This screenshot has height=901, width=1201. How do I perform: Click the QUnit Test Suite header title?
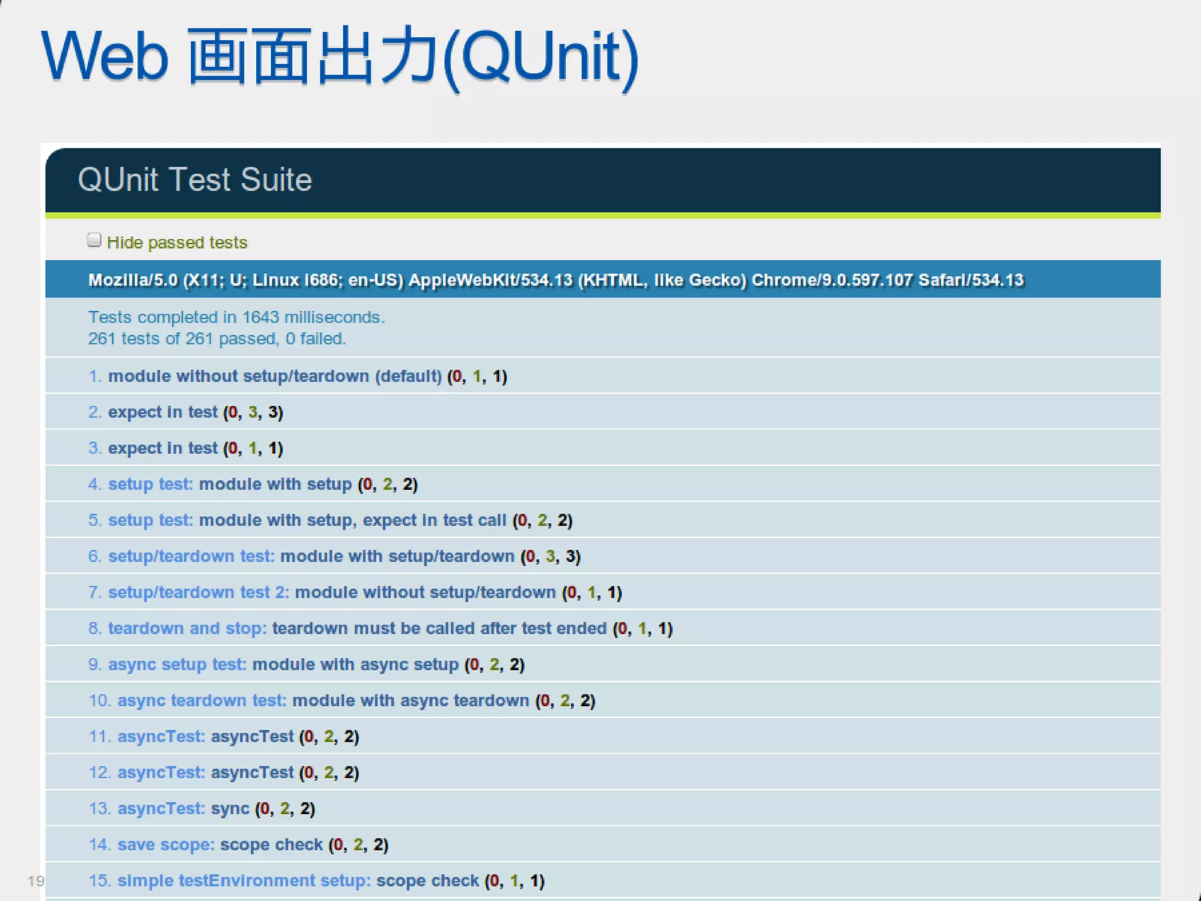[x=195, y=179]
